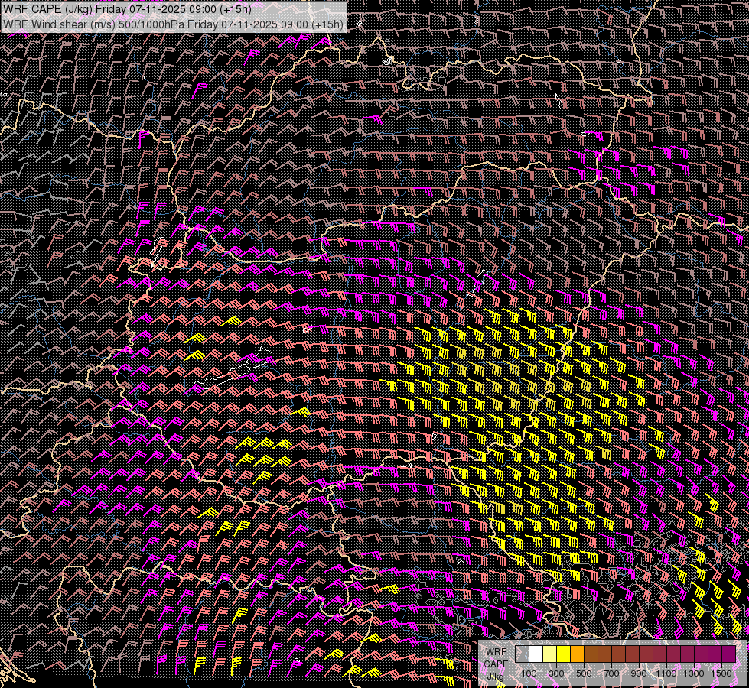Click the orange swatch in the CAPE legend

tap(577, 654)
